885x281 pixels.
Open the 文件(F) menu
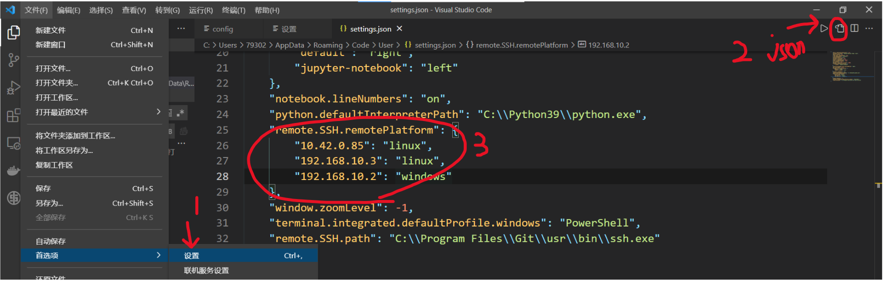[36, 10]
